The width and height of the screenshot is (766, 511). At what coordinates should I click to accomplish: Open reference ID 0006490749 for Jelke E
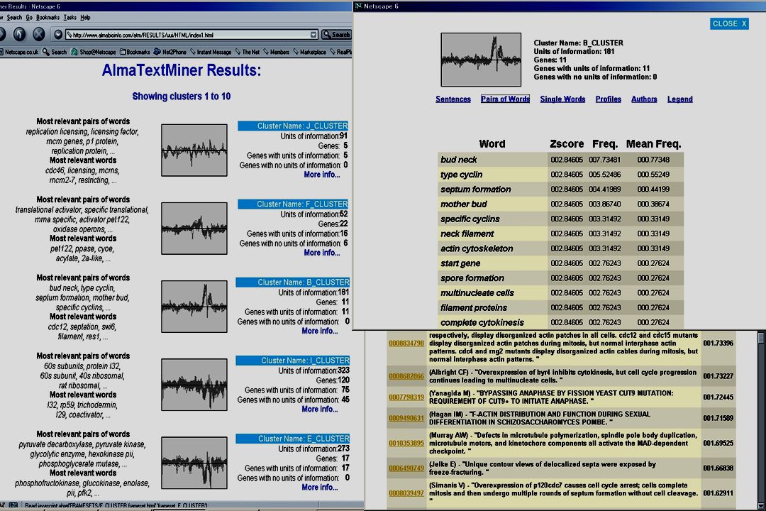406,468
